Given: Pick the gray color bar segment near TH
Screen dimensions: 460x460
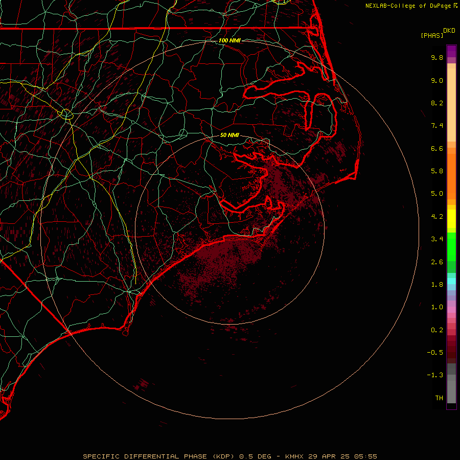Looking at the screenshot, I should pos(451,392).
